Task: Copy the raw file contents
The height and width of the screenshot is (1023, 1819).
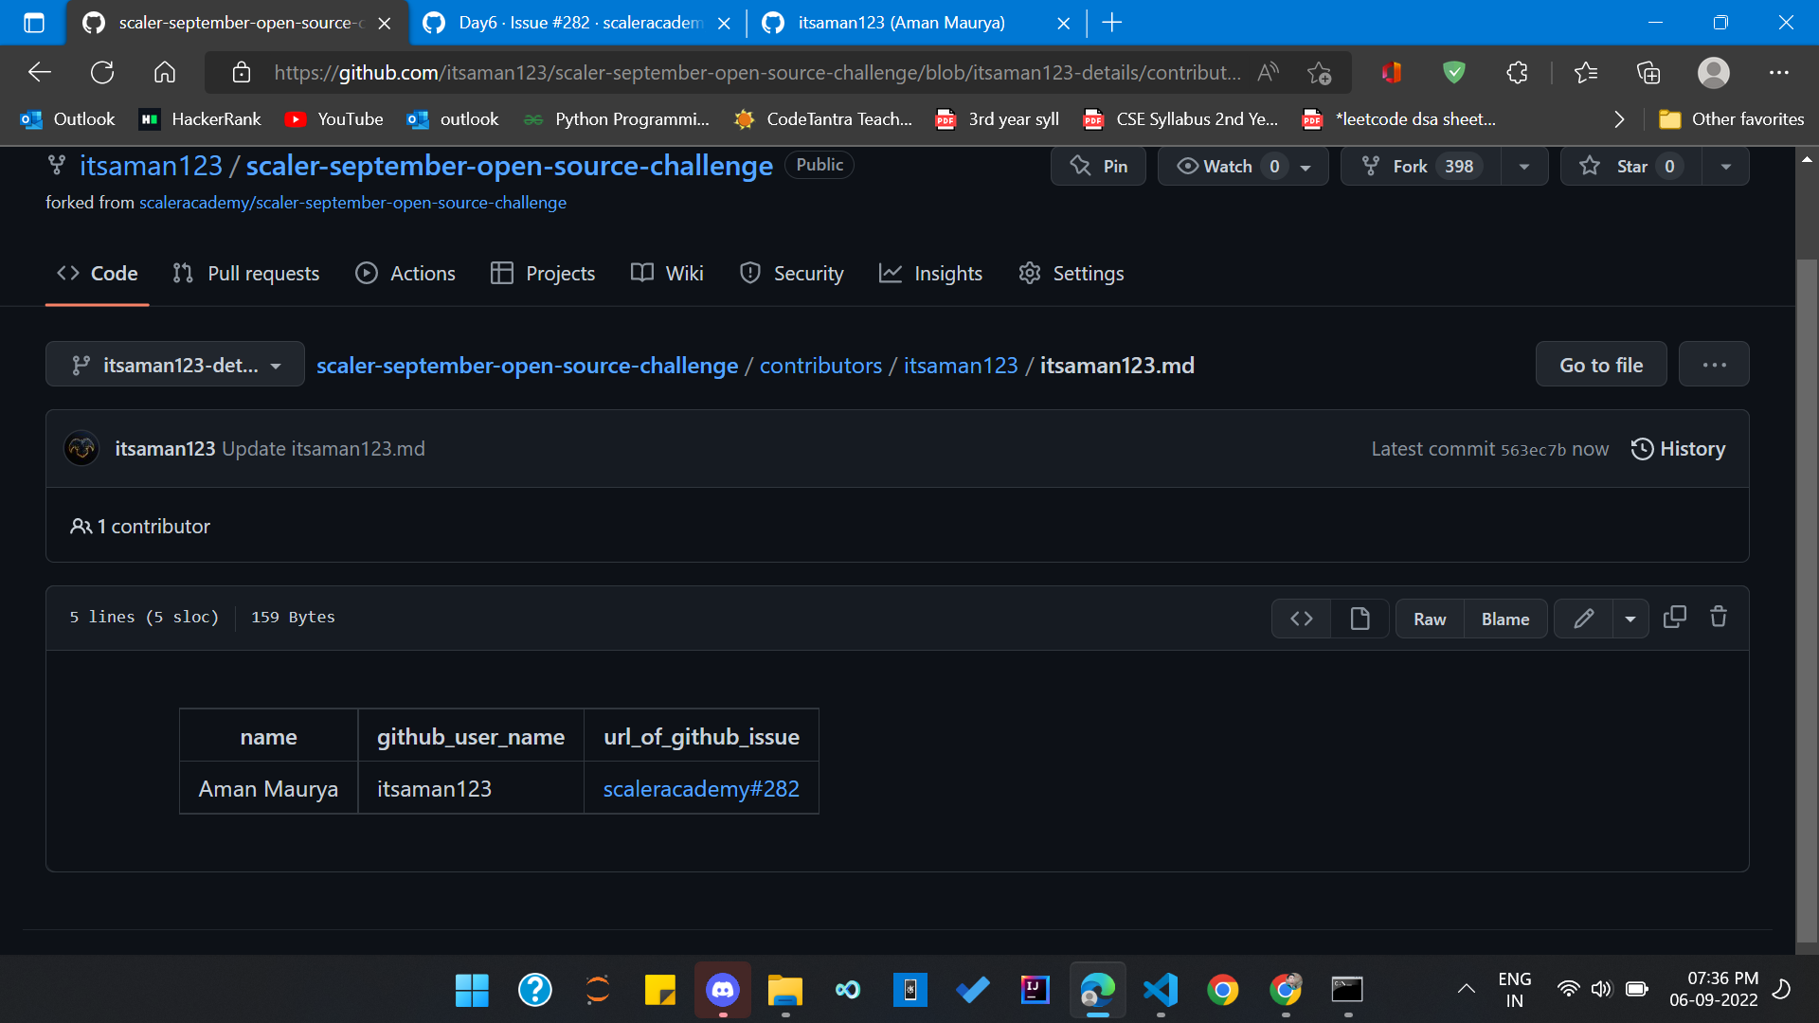Action: (1675, 617)
